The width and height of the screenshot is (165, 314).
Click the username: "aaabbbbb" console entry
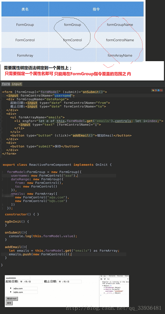114,291
